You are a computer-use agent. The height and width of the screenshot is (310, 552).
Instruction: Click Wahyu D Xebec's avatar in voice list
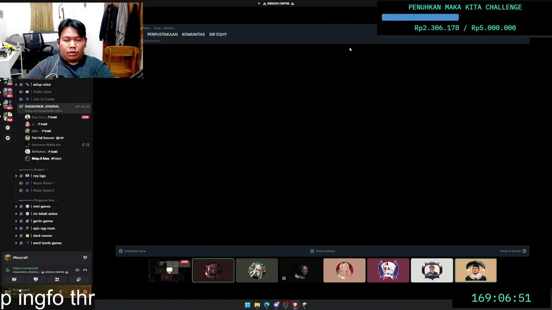tap(28, 158)
